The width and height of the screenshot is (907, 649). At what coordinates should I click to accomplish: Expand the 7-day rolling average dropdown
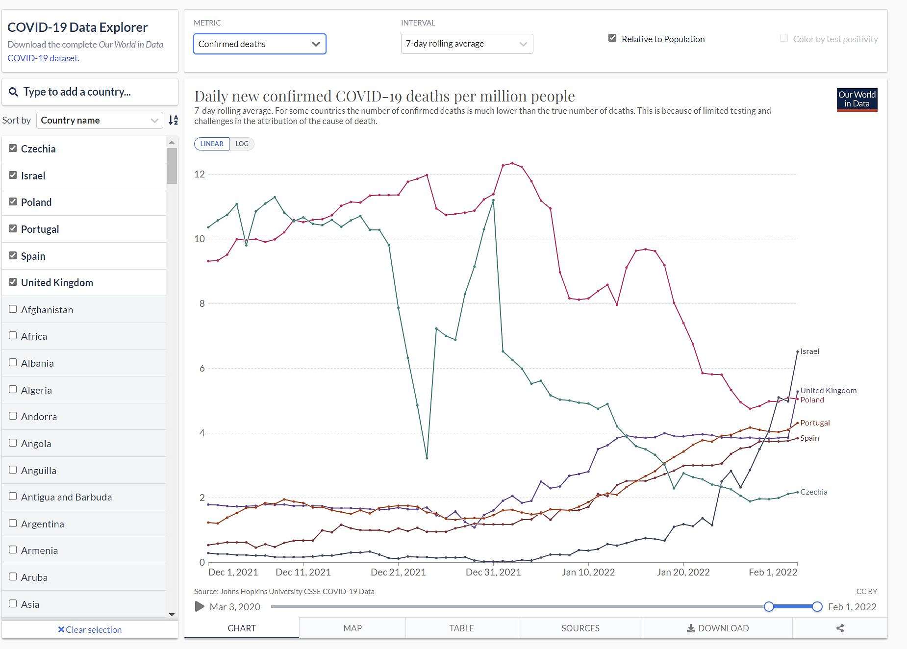(467, 44)
